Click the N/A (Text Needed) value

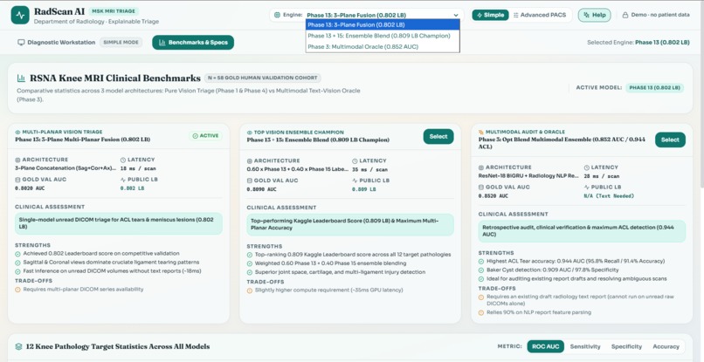click(x=609, y=196)
